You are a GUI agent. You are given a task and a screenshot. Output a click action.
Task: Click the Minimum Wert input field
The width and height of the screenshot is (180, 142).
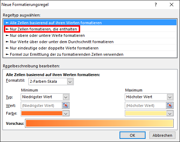(x=41, y=106)
